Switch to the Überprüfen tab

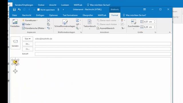click(x=88, y=15)
